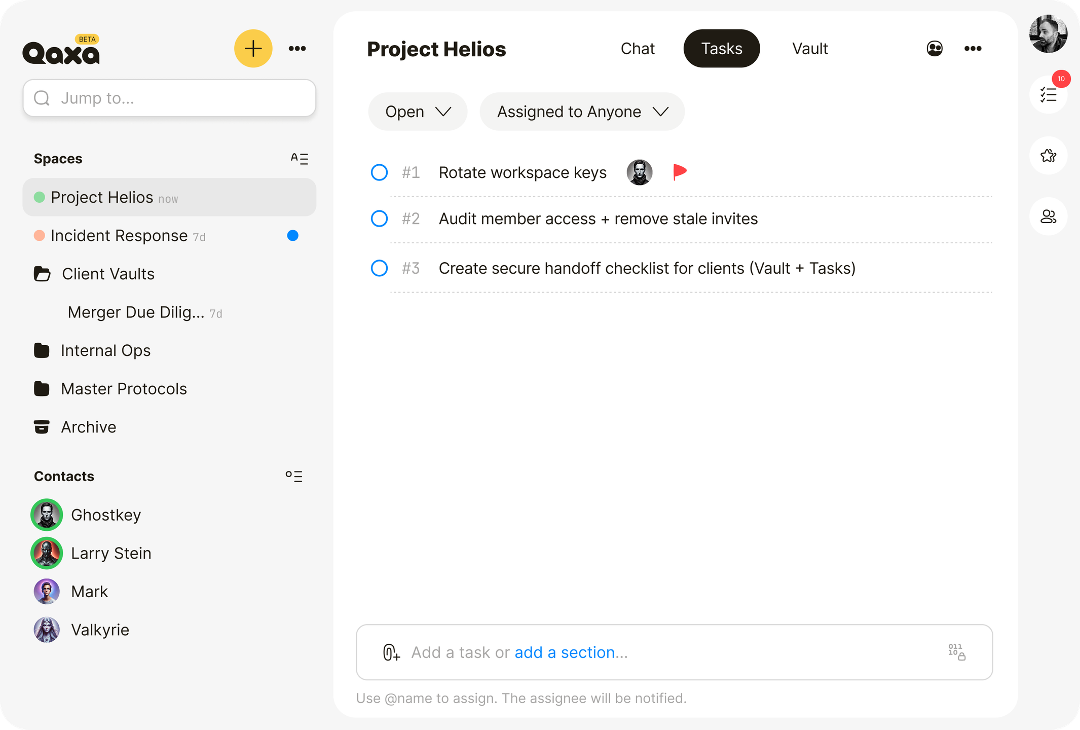The height and width of the screenshot is (730, 1080).
Task: Open the contacts people icon in right rail
Action: point(1048,216)
